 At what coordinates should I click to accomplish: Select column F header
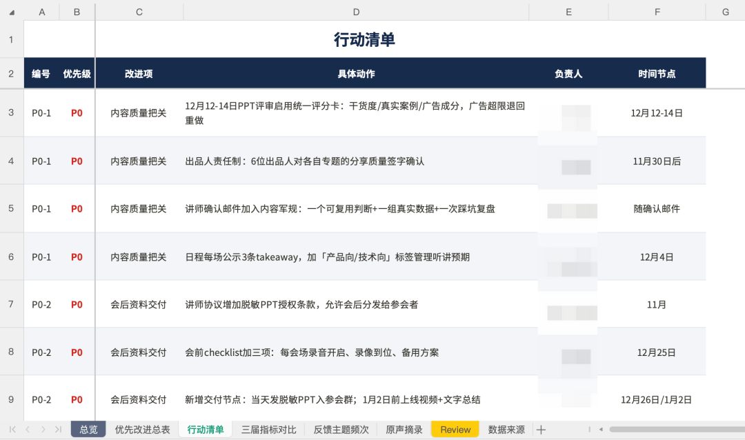click(x=657, y=12)
